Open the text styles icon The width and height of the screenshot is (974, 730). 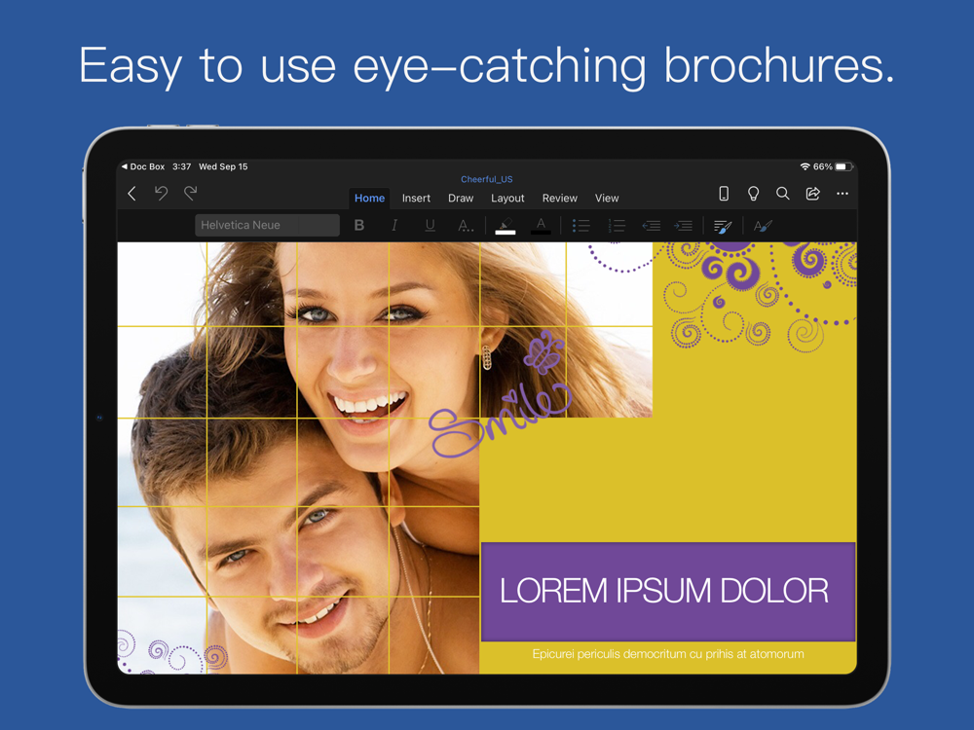763,226
